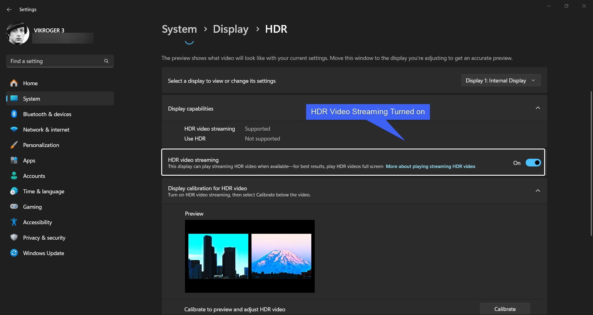593x315 pixels.
Task: Go to Network & internet
Action: coord(60,129)
